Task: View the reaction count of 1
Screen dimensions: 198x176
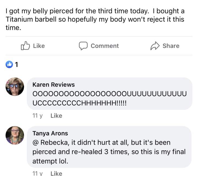Action: [x=16, y=64]
